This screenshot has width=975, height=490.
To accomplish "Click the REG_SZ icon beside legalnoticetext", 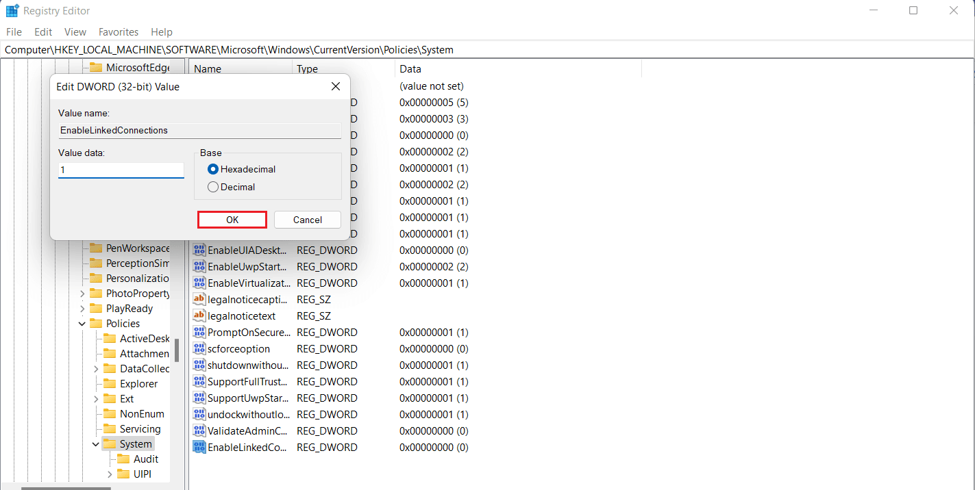I will (199, 315).
